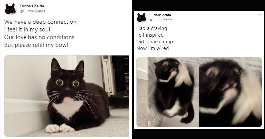265x139 pixels.
Task: Click the line "We have a deep connection"
Action: tap(40, 22)
